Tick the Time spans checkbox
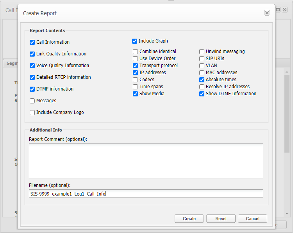The width and height of the screenshot is (293, 233). pyautogui.click(x=135, y=87)
